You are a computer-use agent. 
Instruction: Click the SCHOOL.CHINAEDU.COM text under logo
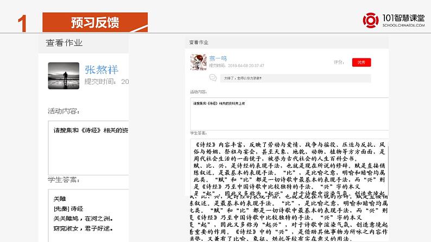[403, 25]
